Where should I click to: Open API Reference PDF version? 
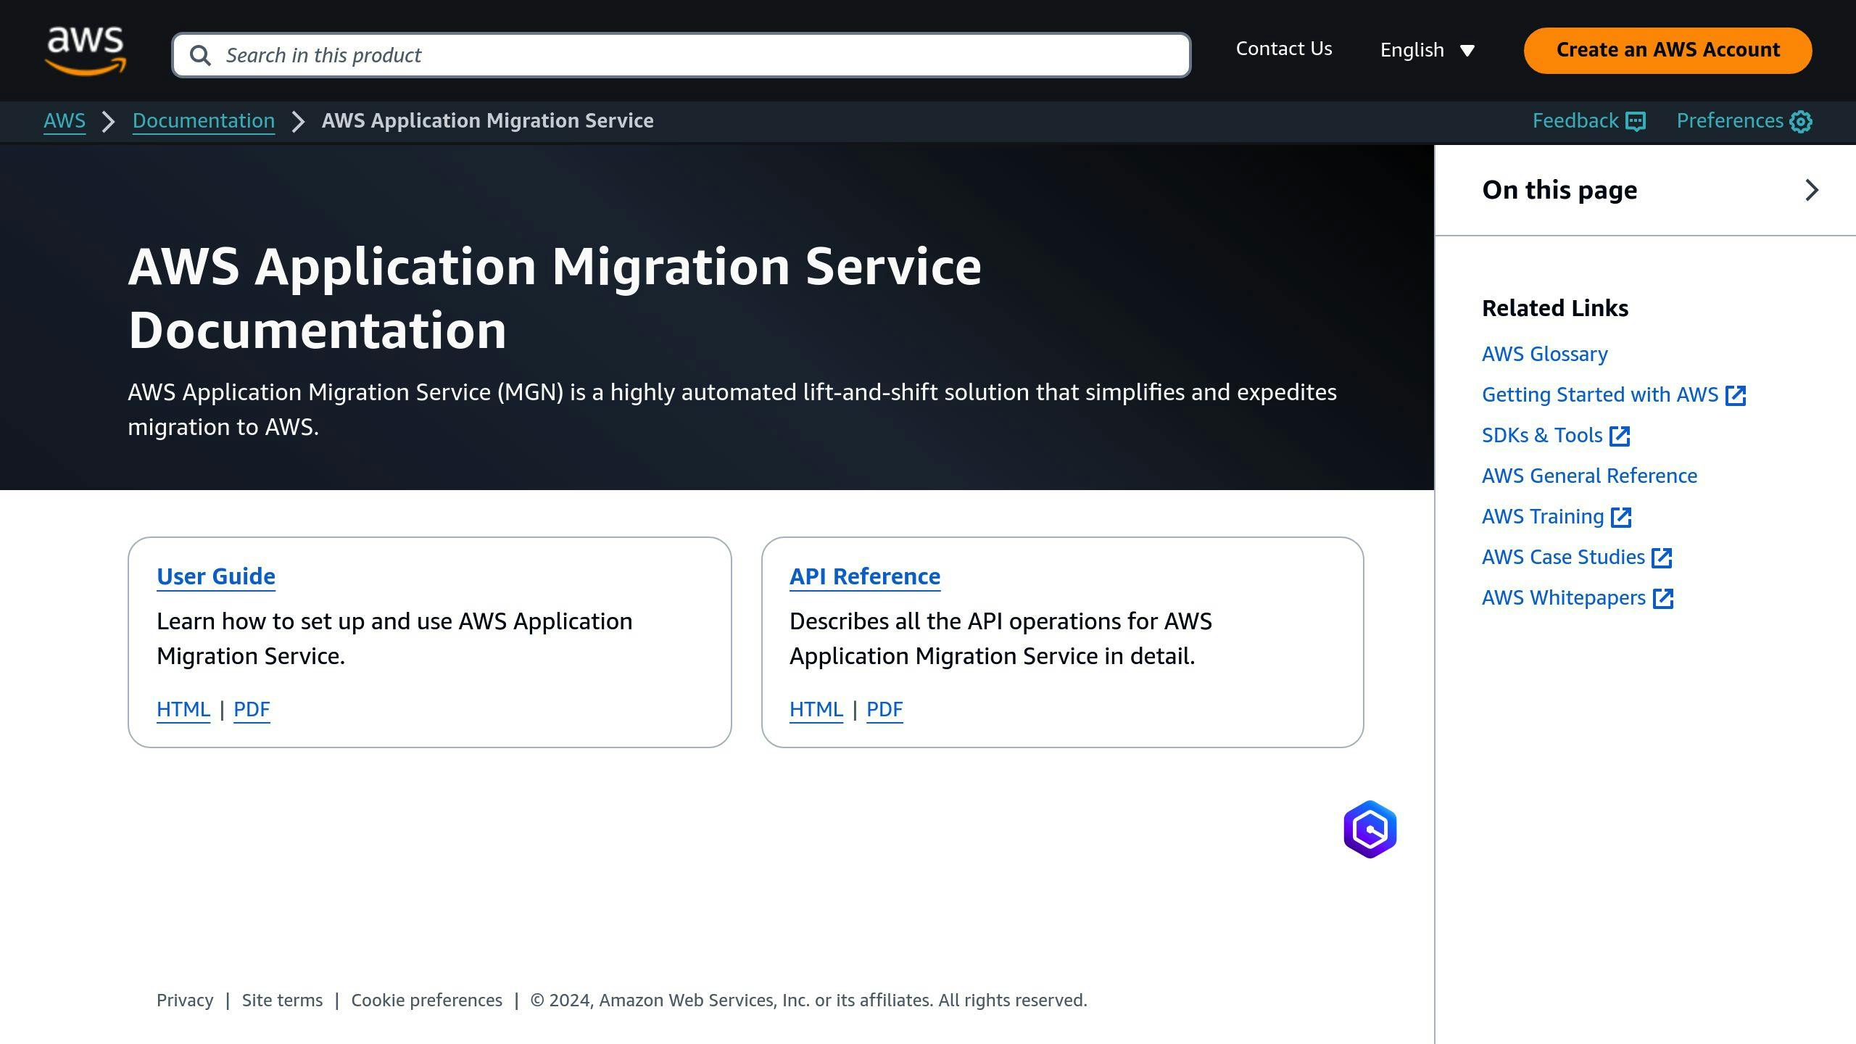tap(884, 709)
